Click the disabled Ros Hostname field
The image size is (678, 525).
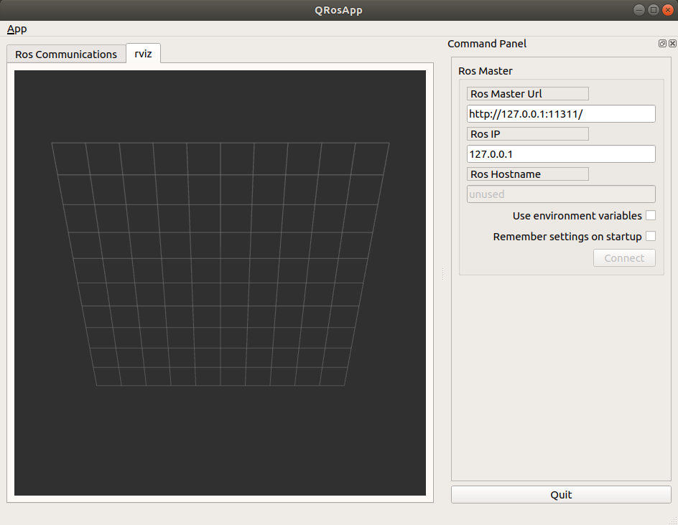[561, 194]
